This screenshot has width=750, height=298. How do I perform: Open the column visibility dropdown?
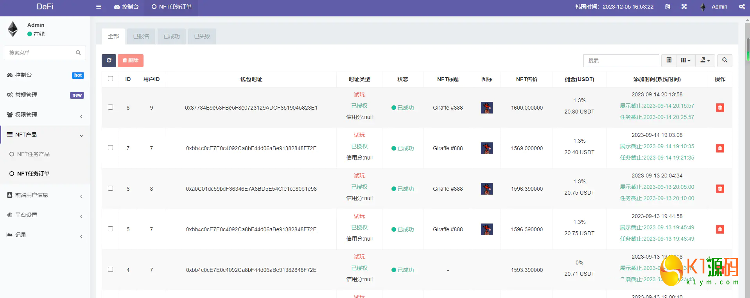point(686,60)
